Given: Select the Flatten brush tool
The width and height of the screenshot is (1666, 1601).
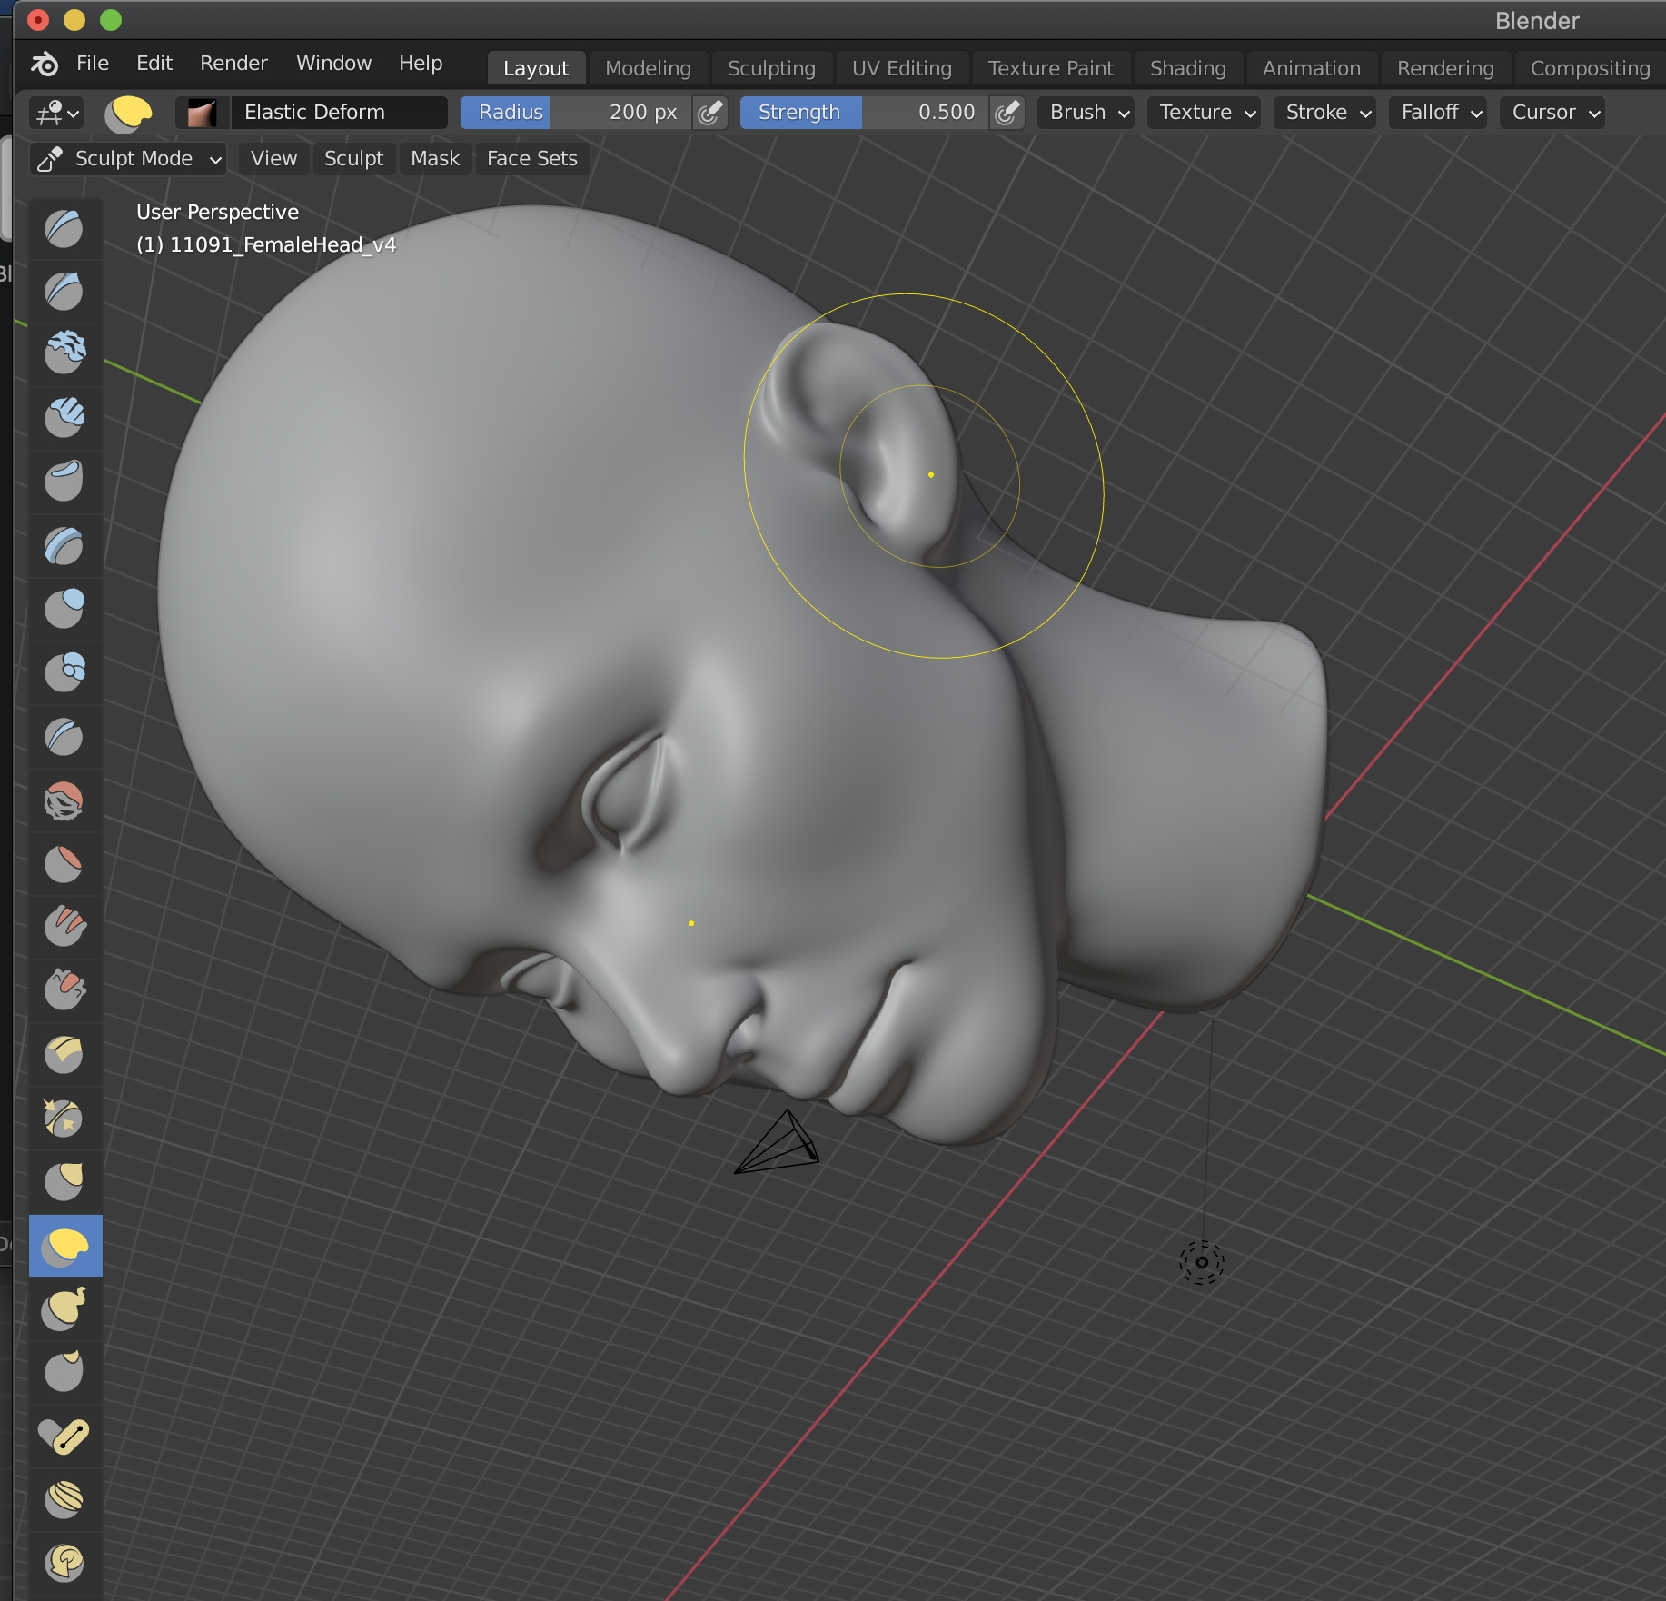Looking at the screenshot, I should click(64, 863).
